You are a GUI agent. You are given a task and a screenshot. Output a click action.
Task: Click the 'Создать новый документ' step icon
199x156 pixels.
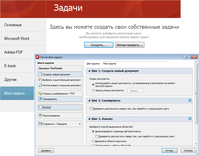pyautogui.click(x=40, y=75)
